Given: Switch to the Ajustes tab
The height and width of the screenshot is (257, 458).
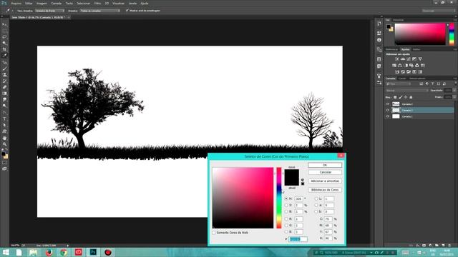Looking at the screenshot, I should [x=405, y=49].
